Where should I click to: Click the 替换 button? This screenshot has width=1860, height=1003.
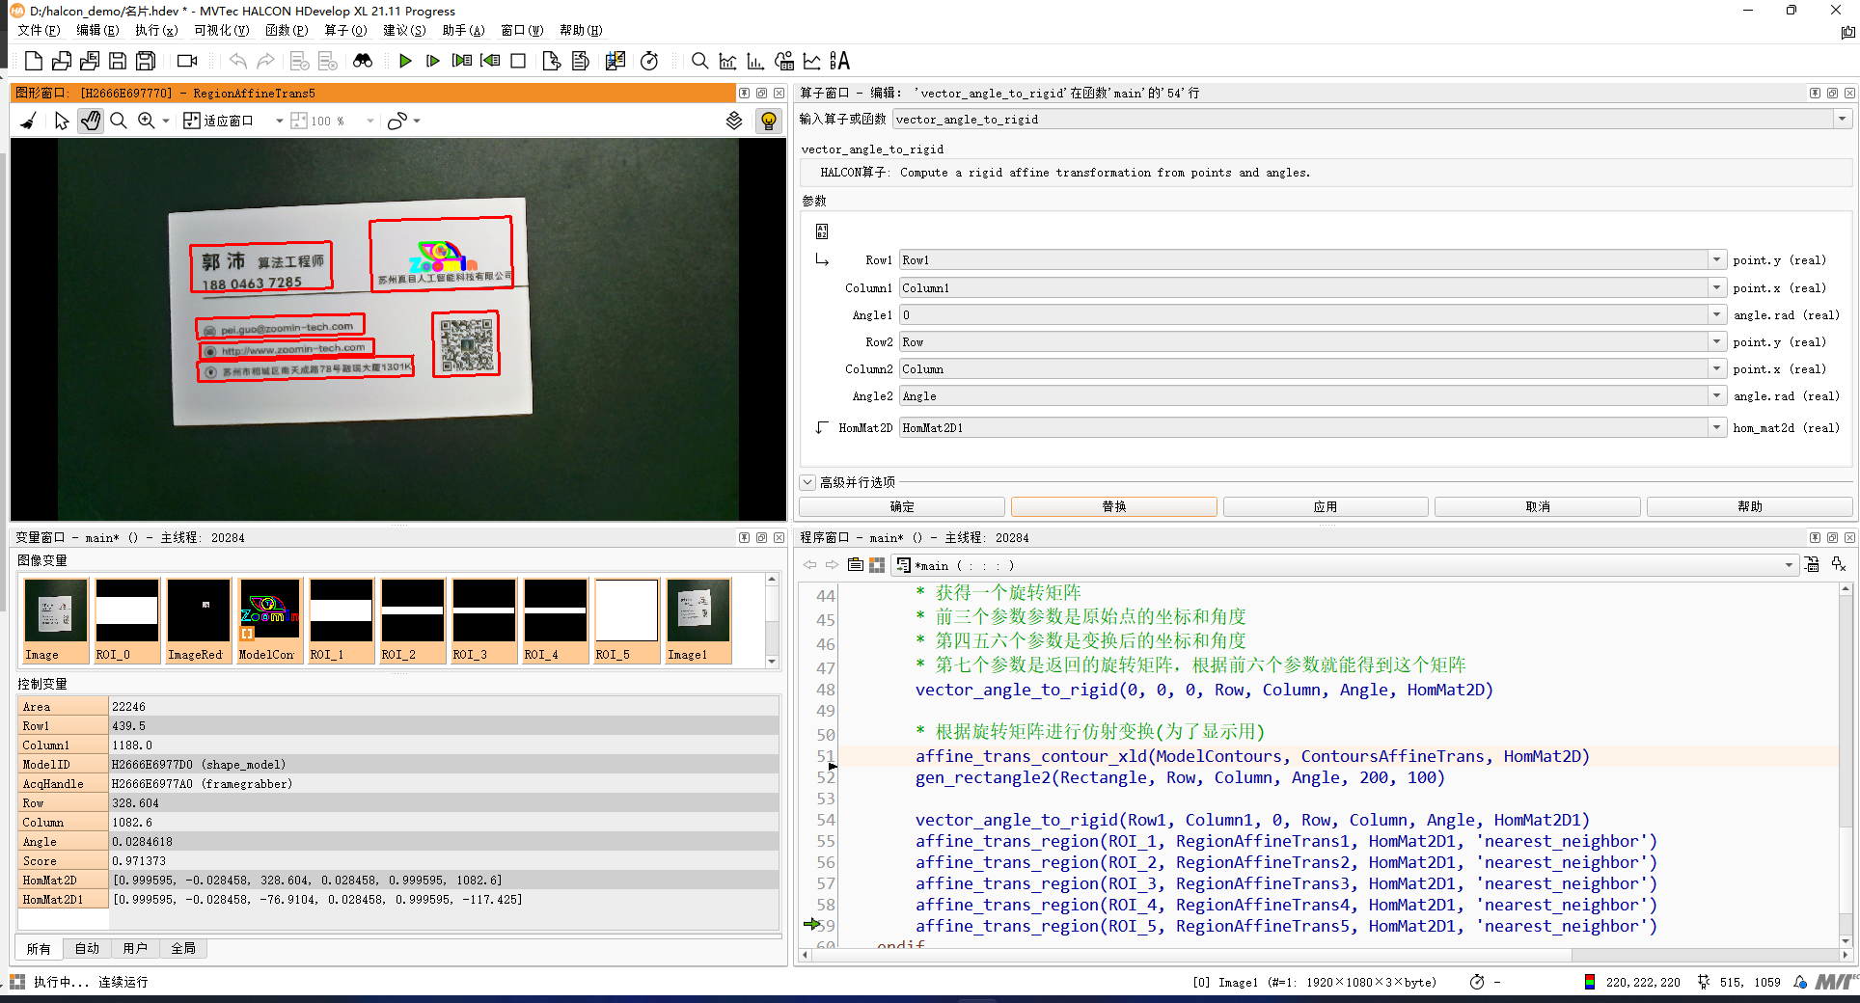(x=1114, y=506)
